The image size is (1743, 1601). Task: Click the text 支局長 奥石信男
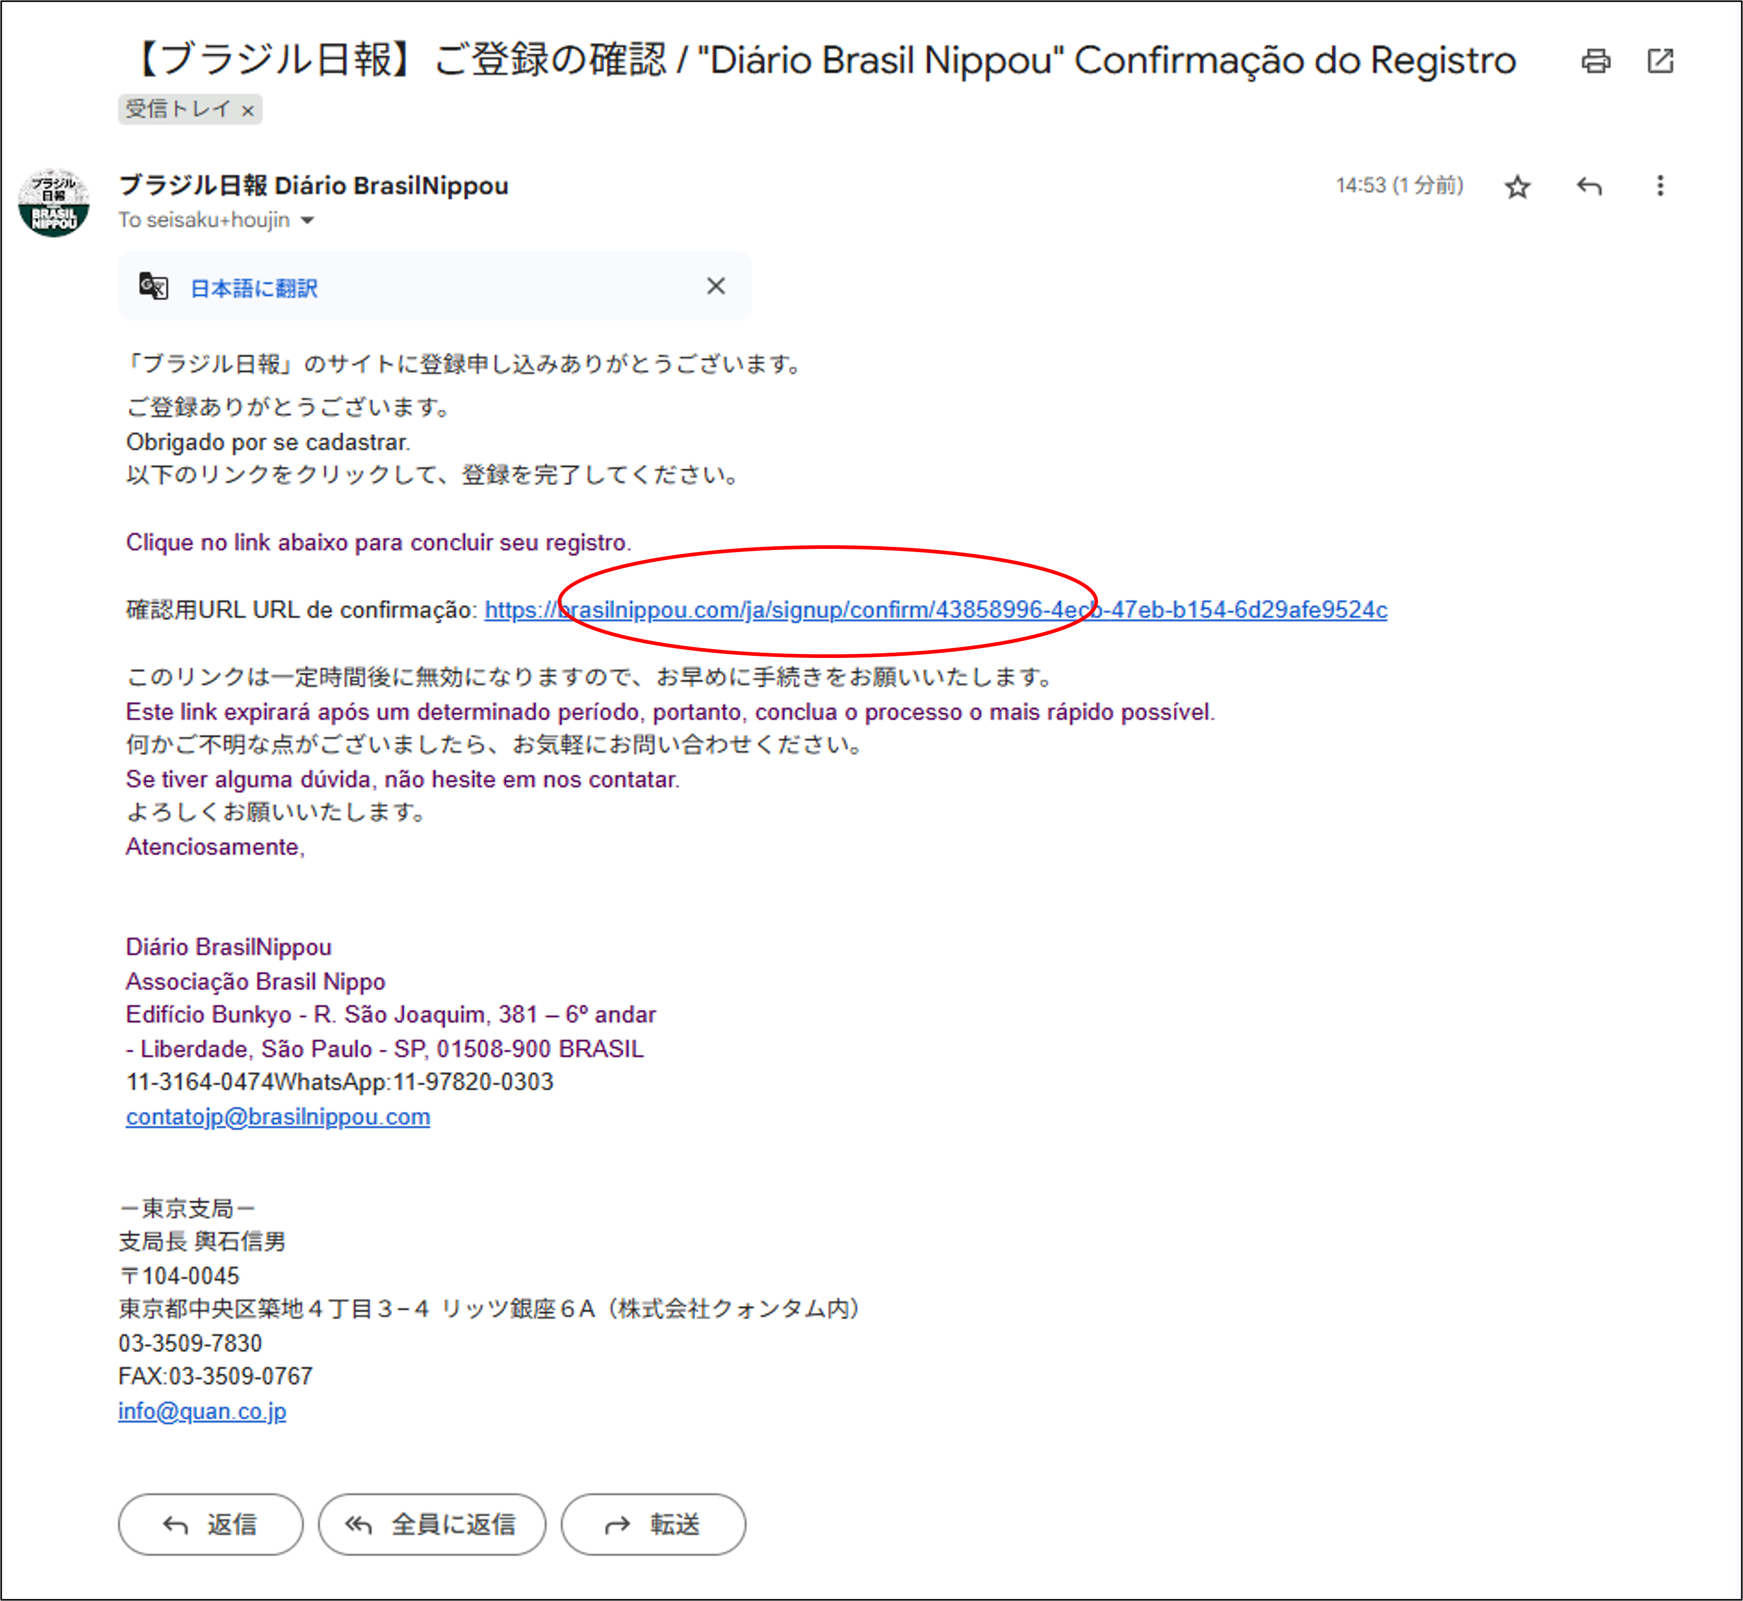coord(202,1242)
